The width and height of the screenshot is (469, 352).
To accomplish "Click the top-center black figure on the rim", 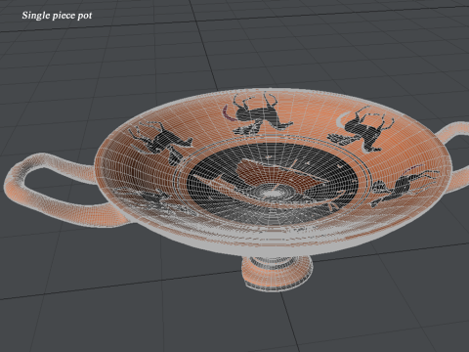I will click(259, 113).
